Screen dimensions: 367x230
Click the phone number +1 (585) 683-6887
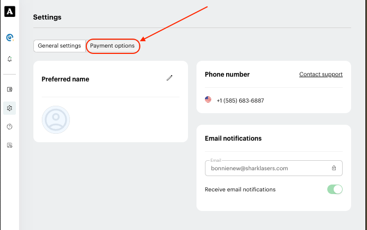coord(240,100)
